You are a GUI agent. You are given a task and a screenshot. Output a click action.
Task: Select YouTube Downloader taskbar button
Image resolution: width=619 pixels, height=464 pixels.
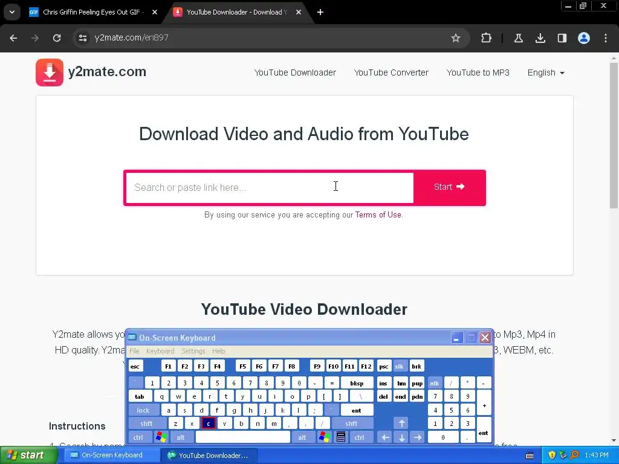(x=209, y=456)
